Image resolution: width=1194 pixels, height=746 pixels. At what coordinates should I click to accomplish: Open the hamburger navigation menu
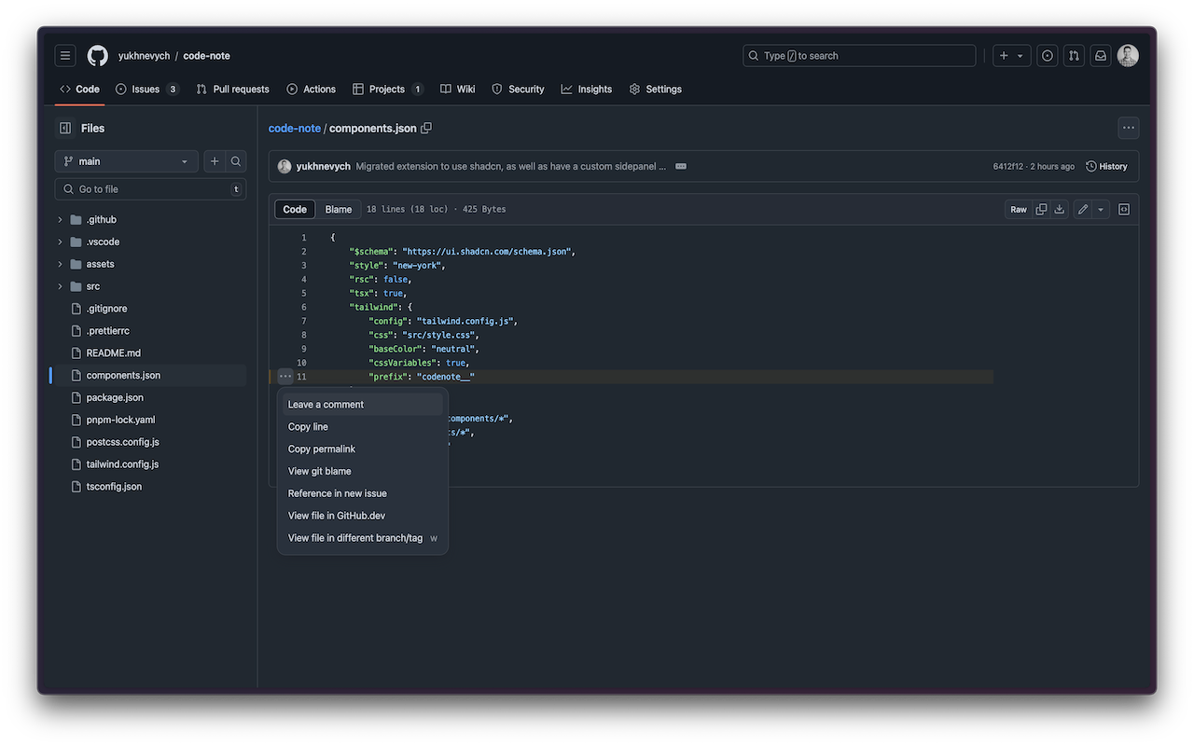click(65, 56)
